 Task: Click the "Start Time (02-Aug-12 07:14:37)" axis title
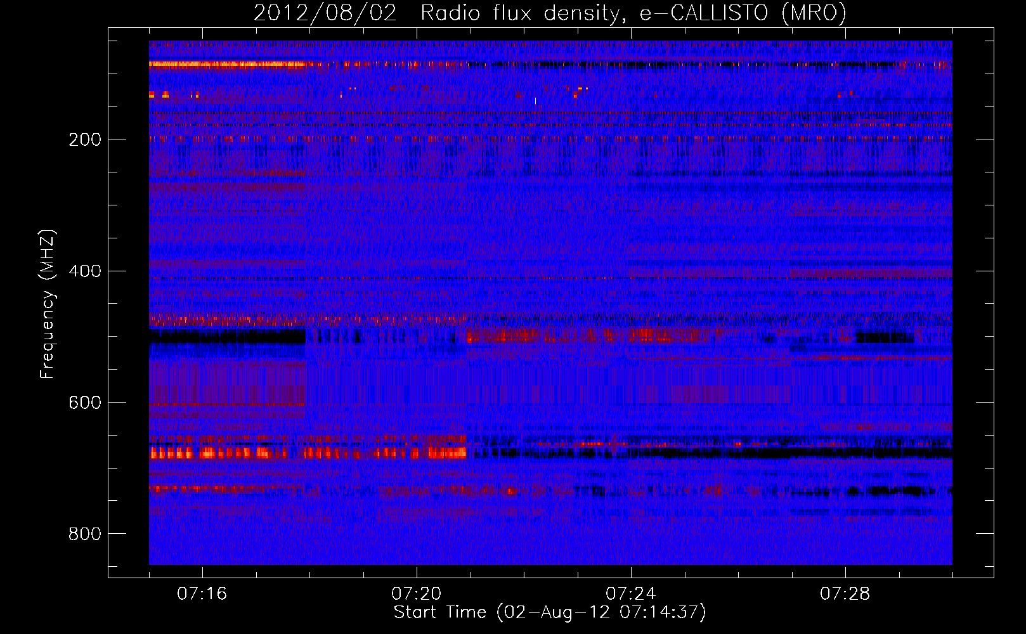550,612
